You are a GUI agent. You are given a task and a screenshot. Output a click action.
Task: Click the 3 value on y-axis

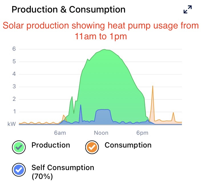click(13, 87)
